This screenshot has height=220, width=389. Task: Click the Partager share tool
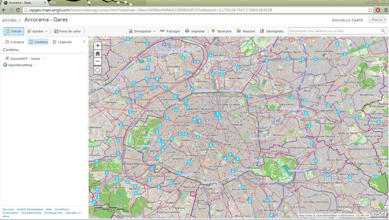click(170, 31)
